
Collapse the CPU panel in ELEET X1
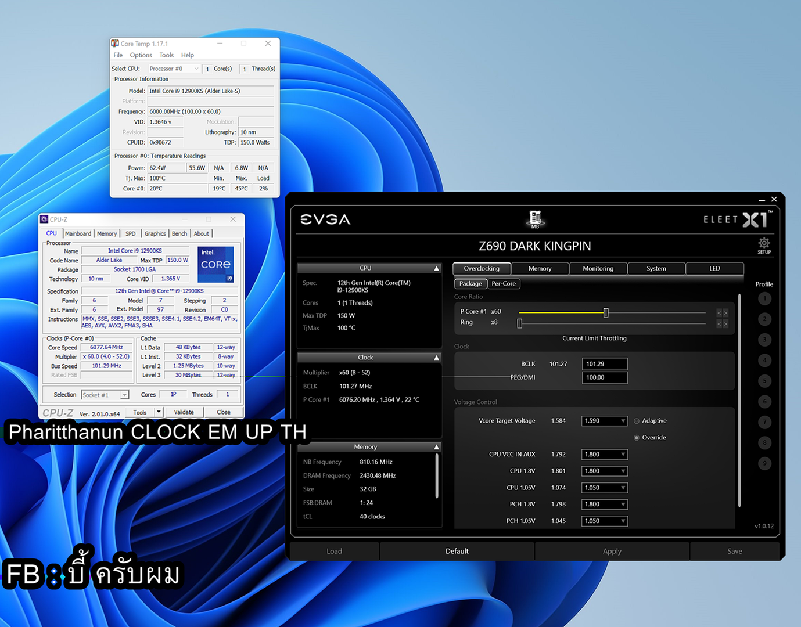(436, 268)
